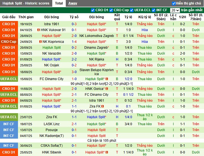Click red card icon beside NK Koprivnica

[40, 42]
